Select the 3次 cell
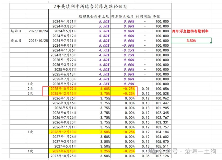This screenshot has height=160, width=222. pyautogui.click(x=38, y=94)
